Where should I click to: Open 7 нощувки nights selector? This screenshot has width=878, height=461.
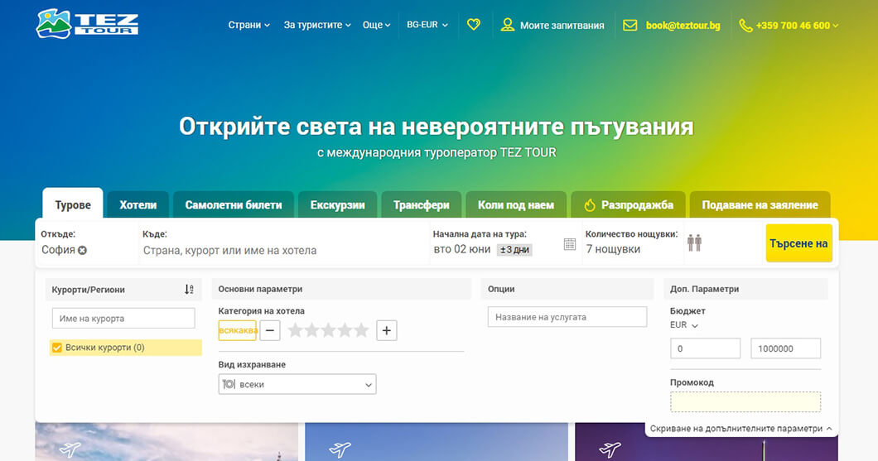(x=613, y=249)
